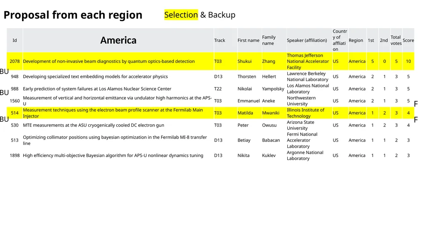Click the 'Track' column header
This screenshot has width=424, height=238.
pyautogui.click(x=219, y=40)
